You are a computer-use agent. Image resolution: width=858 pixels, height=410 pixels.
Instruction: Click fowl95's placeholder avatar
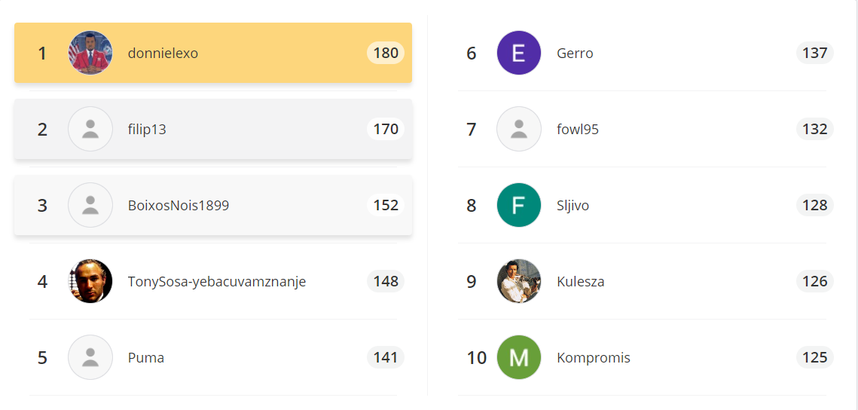click(519, 129)
